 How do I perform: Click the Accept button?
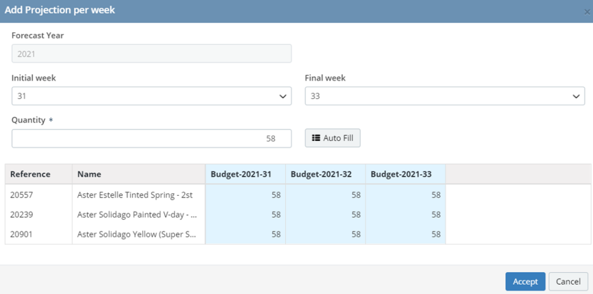(x=525, y=281)
